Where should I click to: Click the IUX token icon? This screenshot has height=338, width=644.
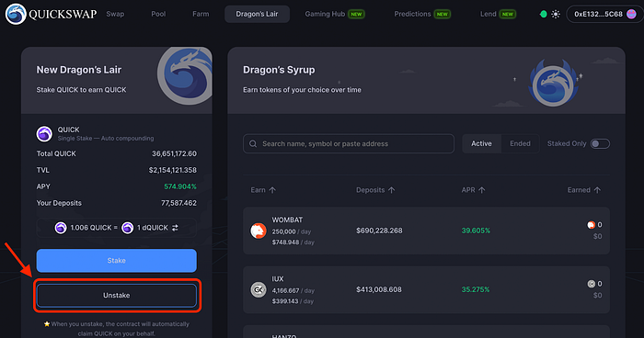(x=259, y=289)
